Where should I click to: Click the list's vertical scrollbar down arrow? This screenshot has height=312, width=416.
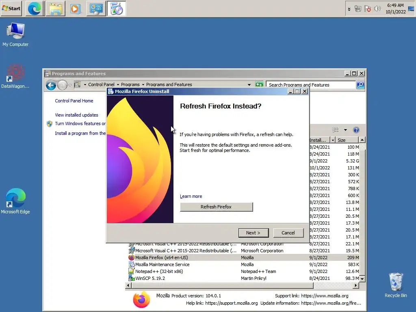click(x=362, y=279)
